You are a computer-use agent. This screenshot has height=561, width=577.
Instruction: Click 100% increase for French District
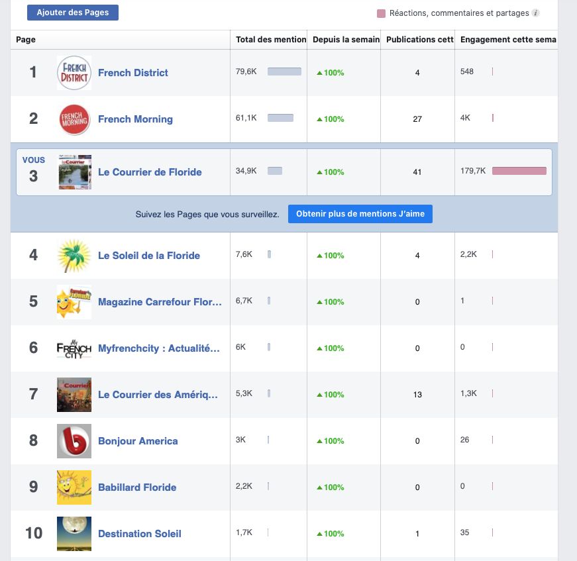click(x=331, y=73)
